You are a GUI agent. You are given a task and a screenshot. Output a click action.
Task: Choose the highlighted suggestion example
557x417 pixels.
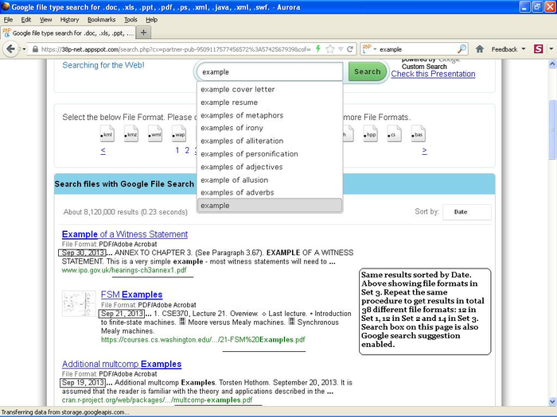(270, 206)
